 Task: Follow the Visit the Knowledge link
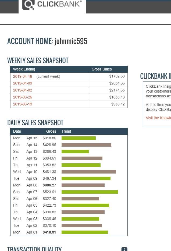click(158, 118)
